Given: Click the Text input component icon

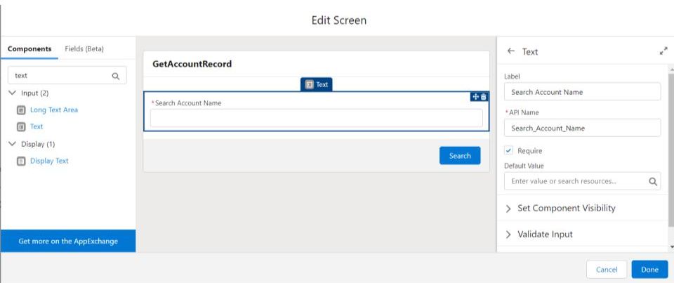Looking at the screenshot, I should tap(21, 127).
